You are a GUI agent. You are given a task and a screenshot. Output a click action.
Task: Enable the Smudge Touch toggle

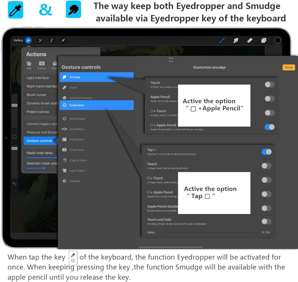(269, 85)
